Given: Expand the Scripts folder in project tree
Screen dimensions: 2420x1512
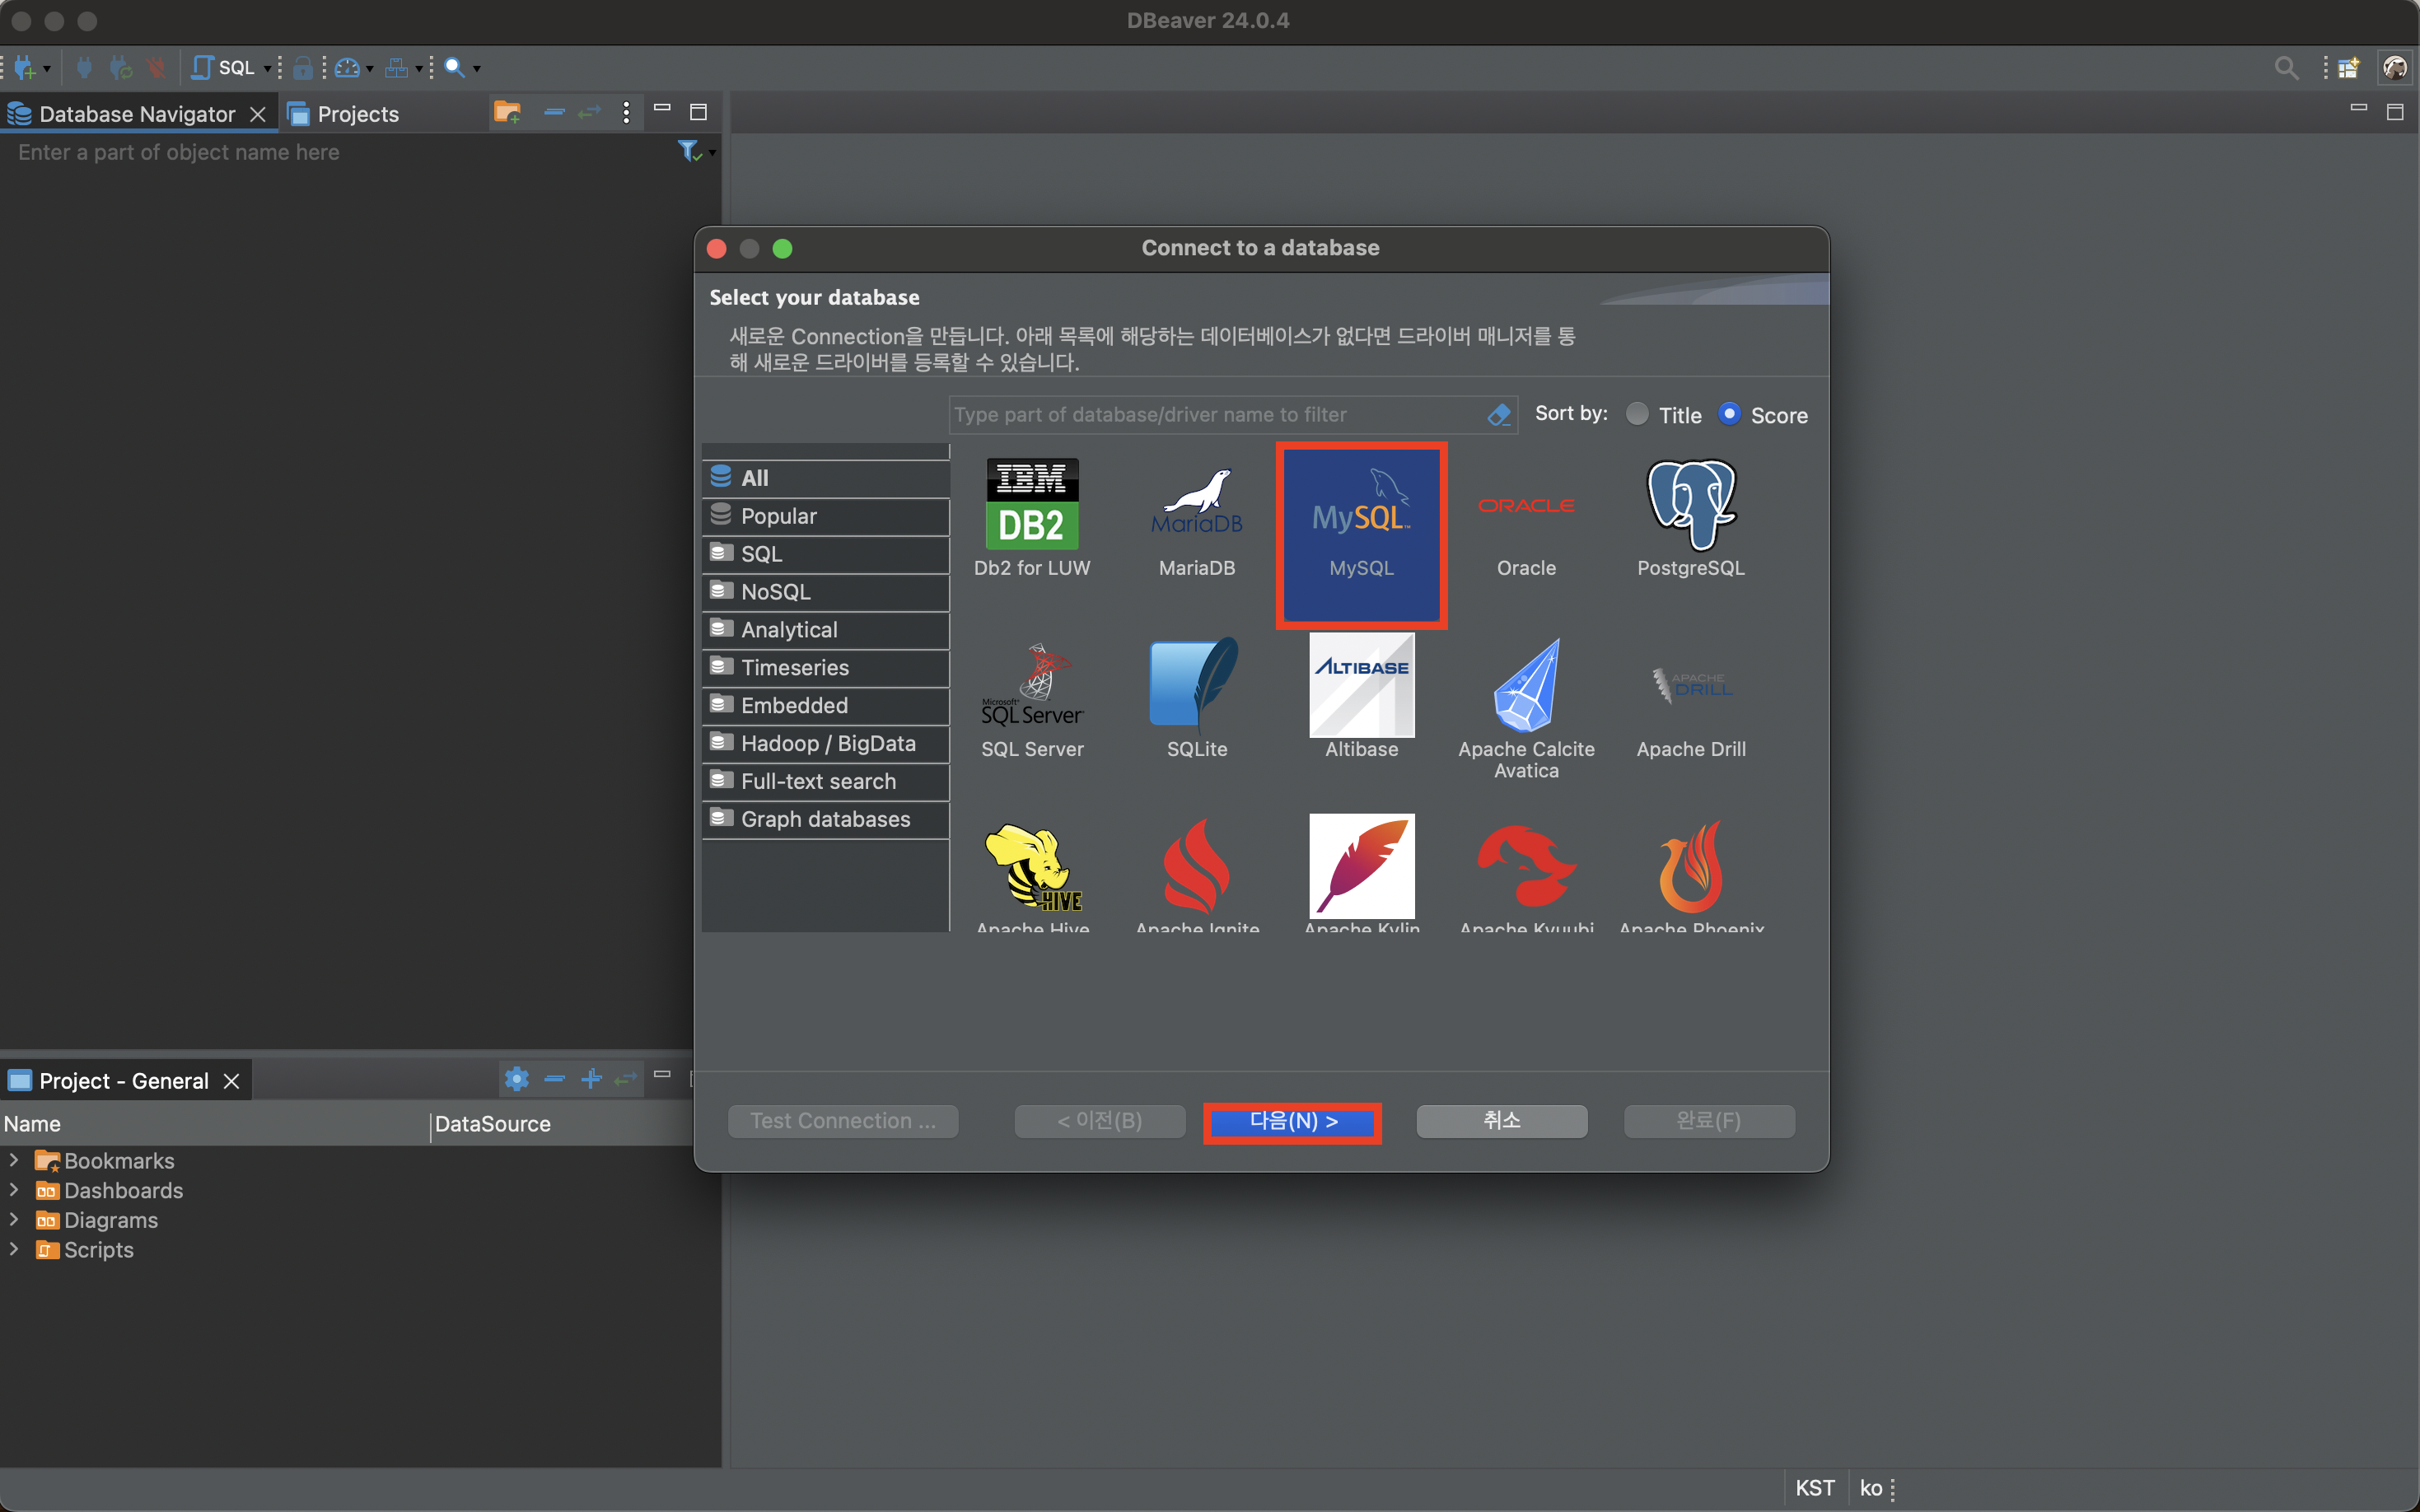Looking at the screenshot, I should pyautogui.click(x=14, y=1249).
